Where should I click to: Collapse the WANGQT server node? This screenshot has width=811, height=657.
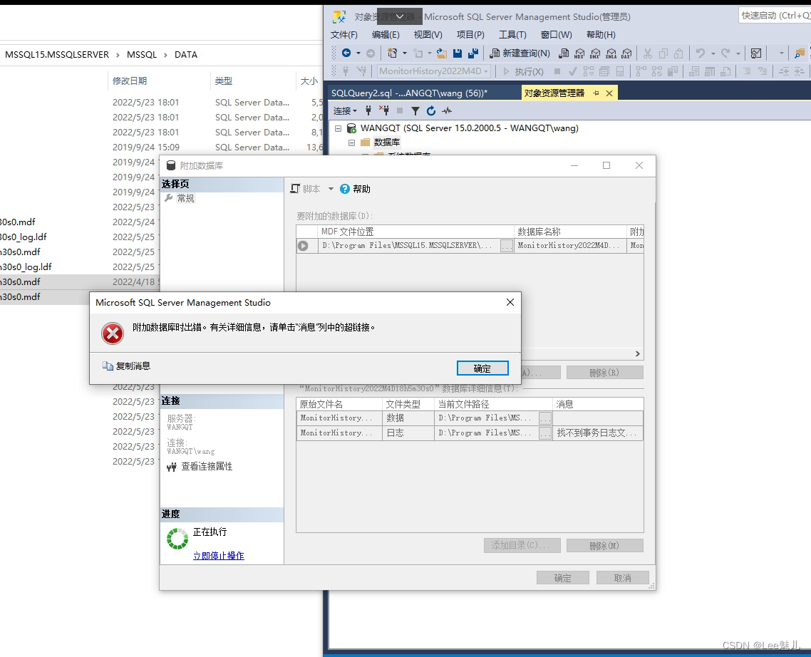tap(339, 128)
